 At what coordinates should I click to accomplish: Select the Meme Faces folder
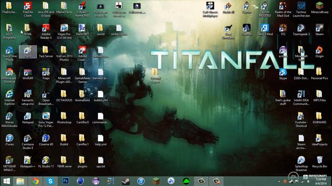[x=64, y=8]
